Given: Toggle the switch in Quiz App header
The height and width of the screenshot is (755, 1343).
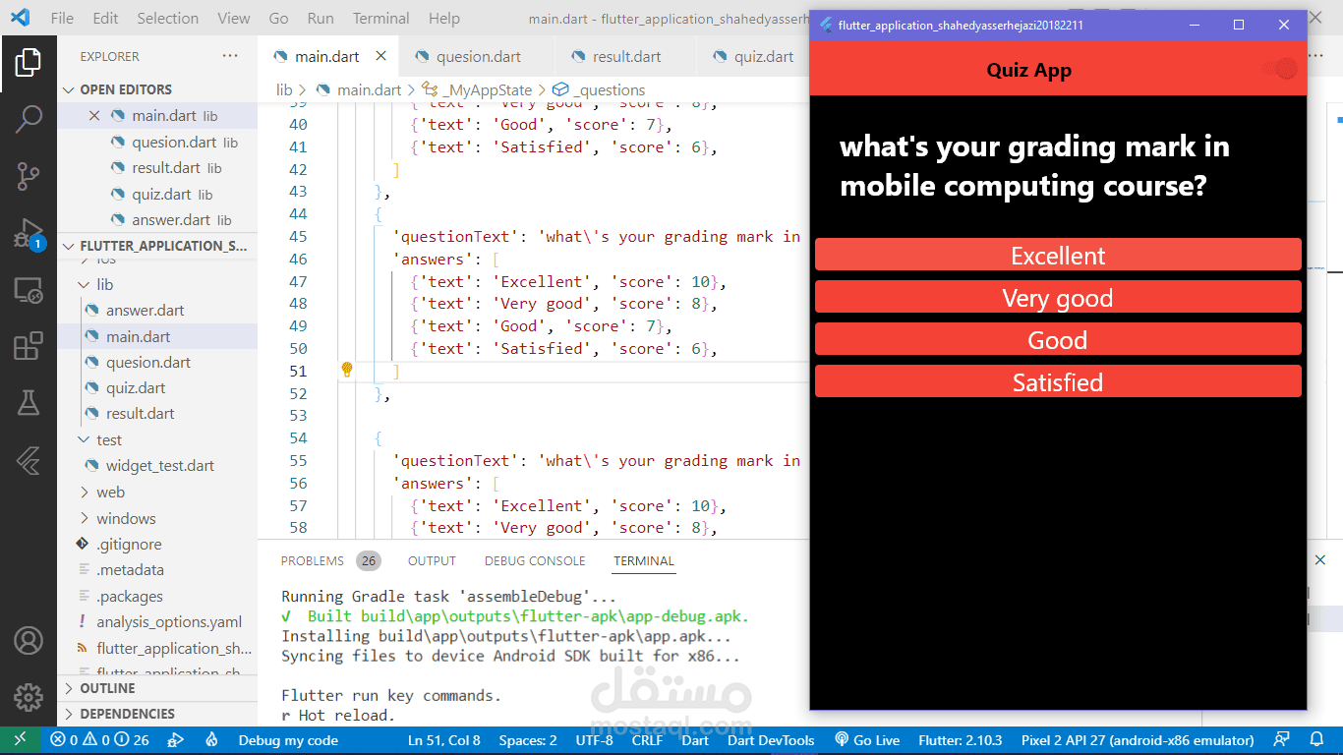Looking at the screenshot, I should click(x=1280, y=69).
